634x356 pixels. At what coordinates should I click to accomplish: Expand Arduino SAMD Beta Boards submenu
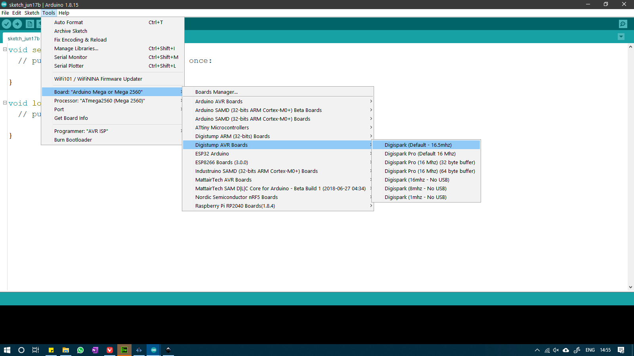click(x=278, y=110)
